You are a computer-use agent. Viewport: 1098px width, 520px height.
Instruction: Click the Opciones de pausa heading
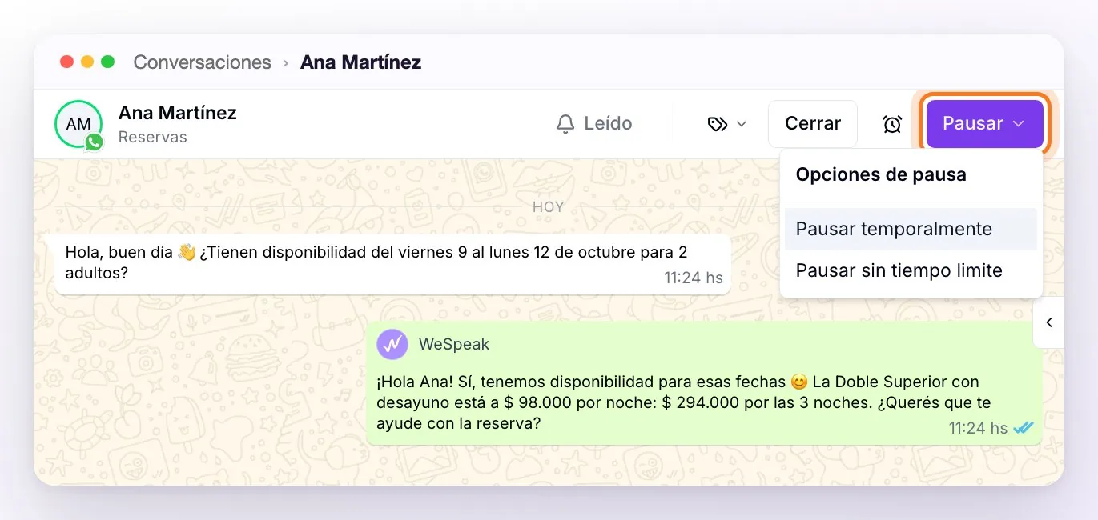click(x=881, y=174)
